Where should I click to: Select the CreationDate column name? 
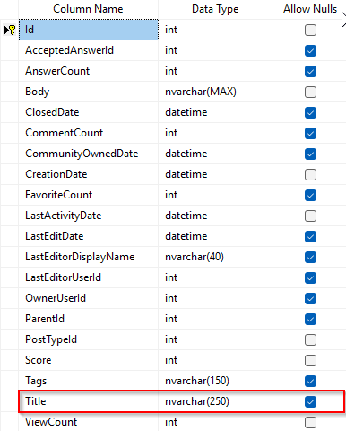click(89, 174)
